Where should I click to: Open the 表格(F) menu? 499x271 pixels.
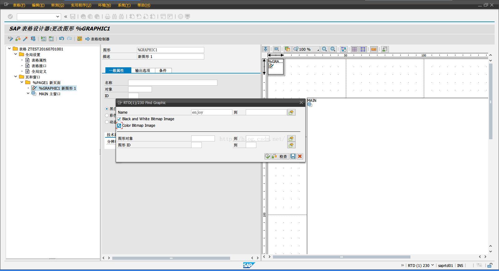tap(19, 5)
